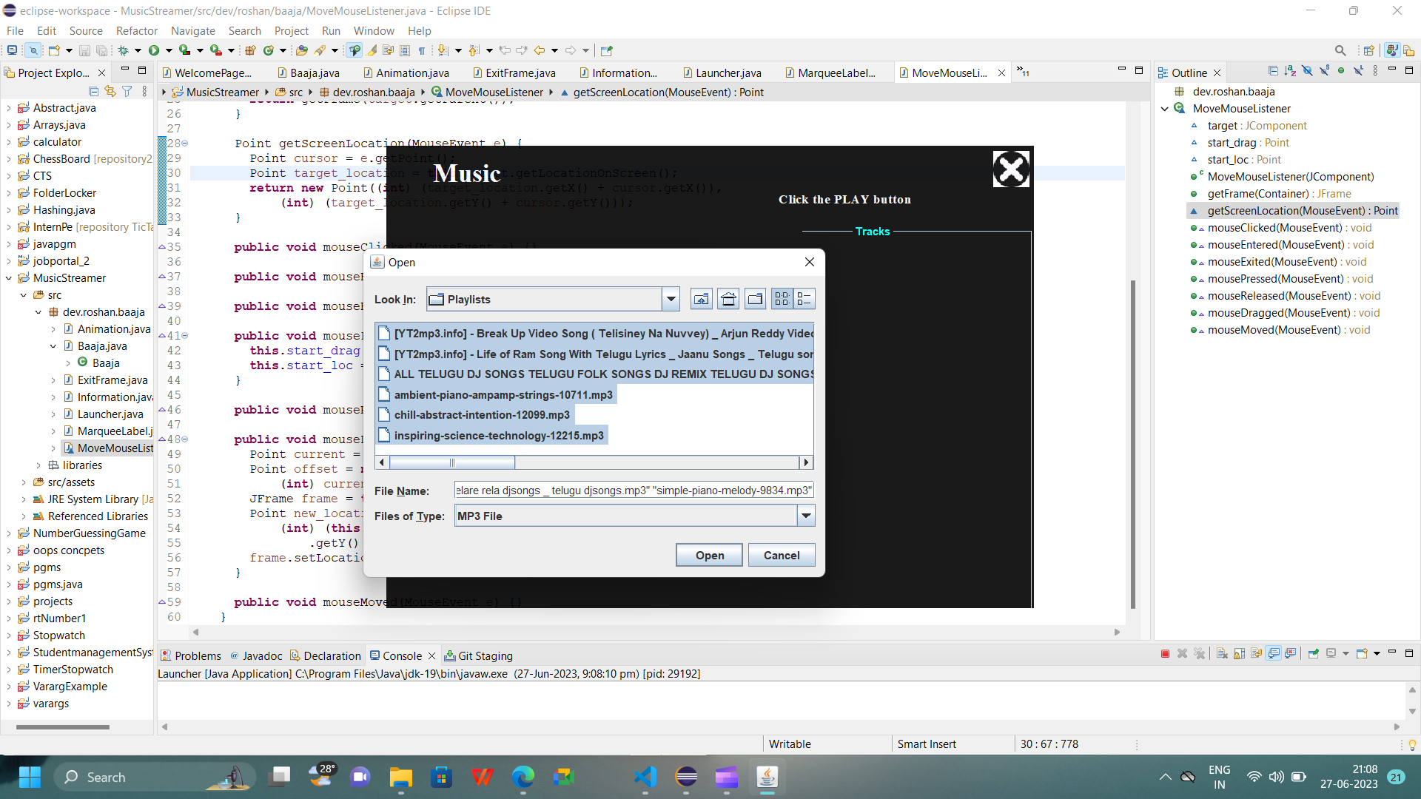
Task: Click Cancel in the Open dialog
Action: pos(782,555)
